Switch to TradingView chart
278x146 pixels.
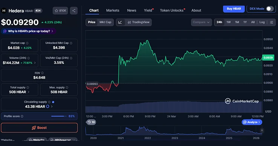click(x=139, y=22)
